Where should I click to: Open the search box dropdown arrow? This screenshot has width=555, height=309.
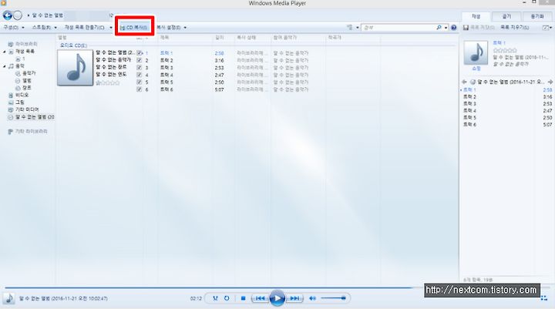click(x=446, y=28)
